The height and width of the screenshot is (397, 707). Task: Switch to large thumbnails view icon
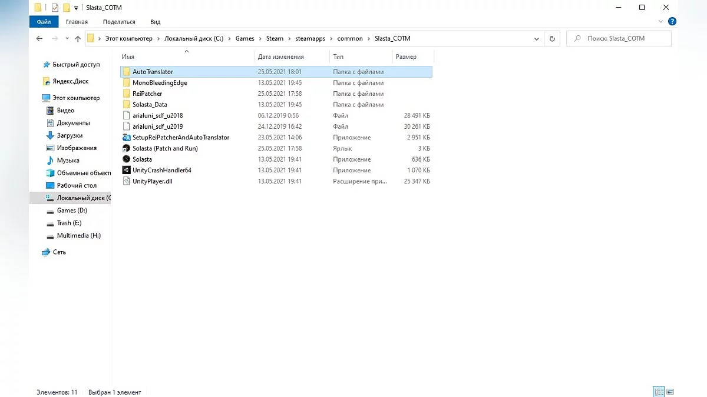[670, 392]
